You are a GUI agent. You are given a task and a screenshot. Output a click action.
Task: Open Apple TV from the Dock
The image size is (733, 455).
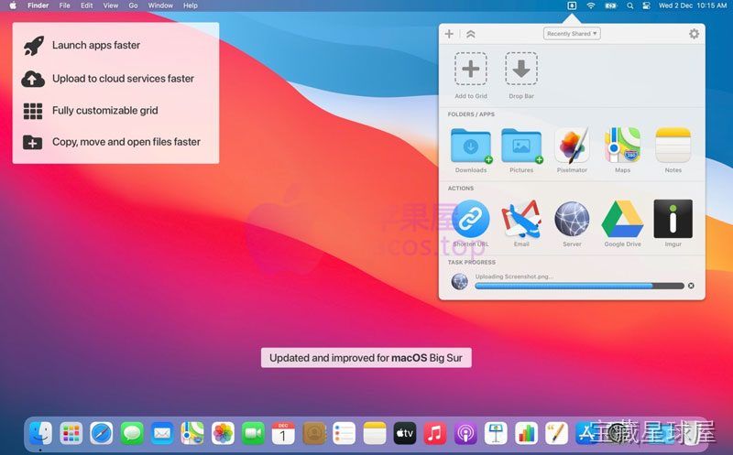coord(405,433)
